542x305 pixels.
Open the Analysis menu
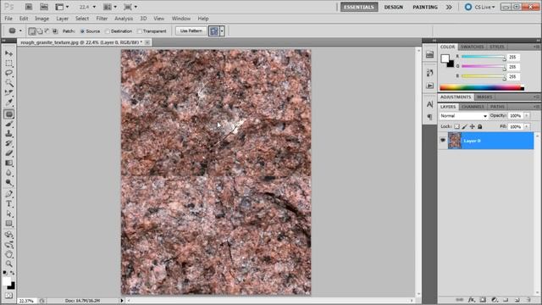pos(124,19)
